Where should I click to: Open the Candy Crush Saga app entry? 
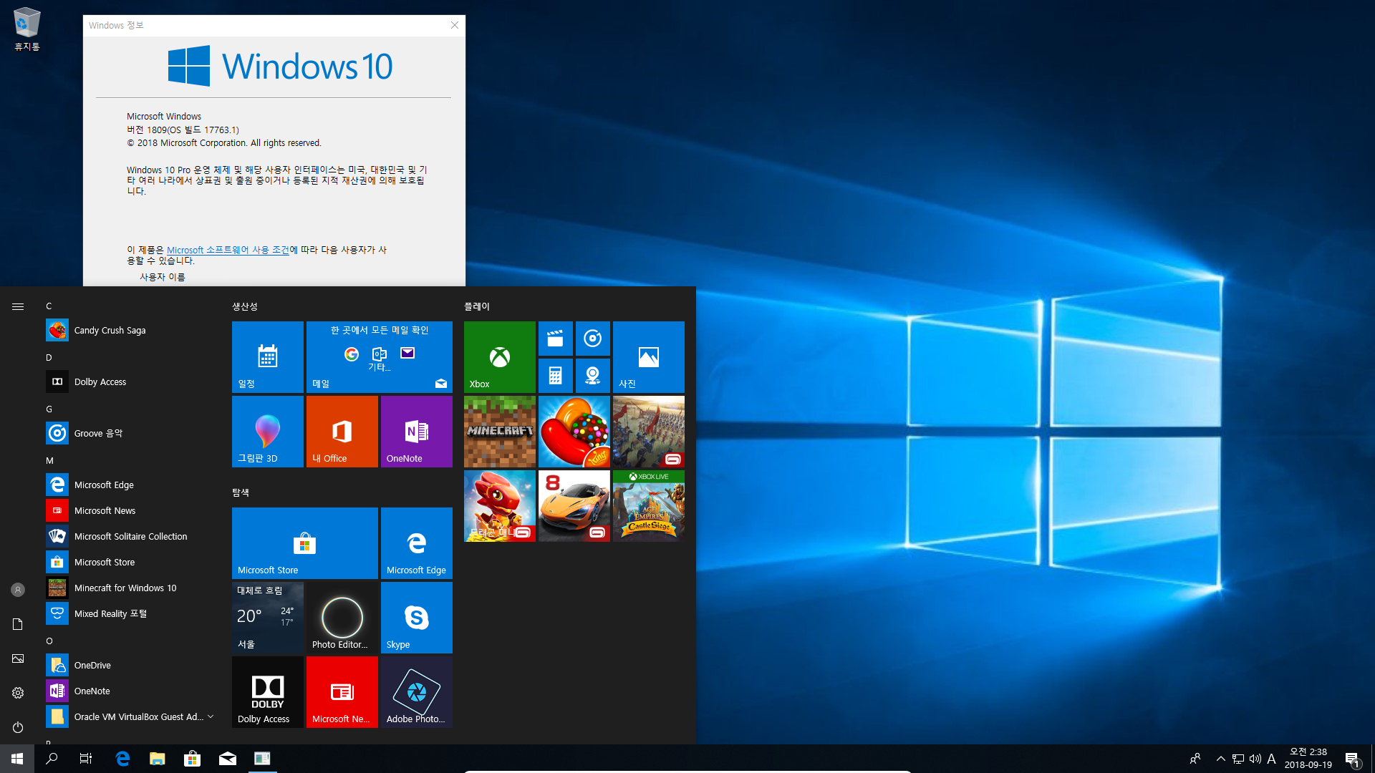129,330
